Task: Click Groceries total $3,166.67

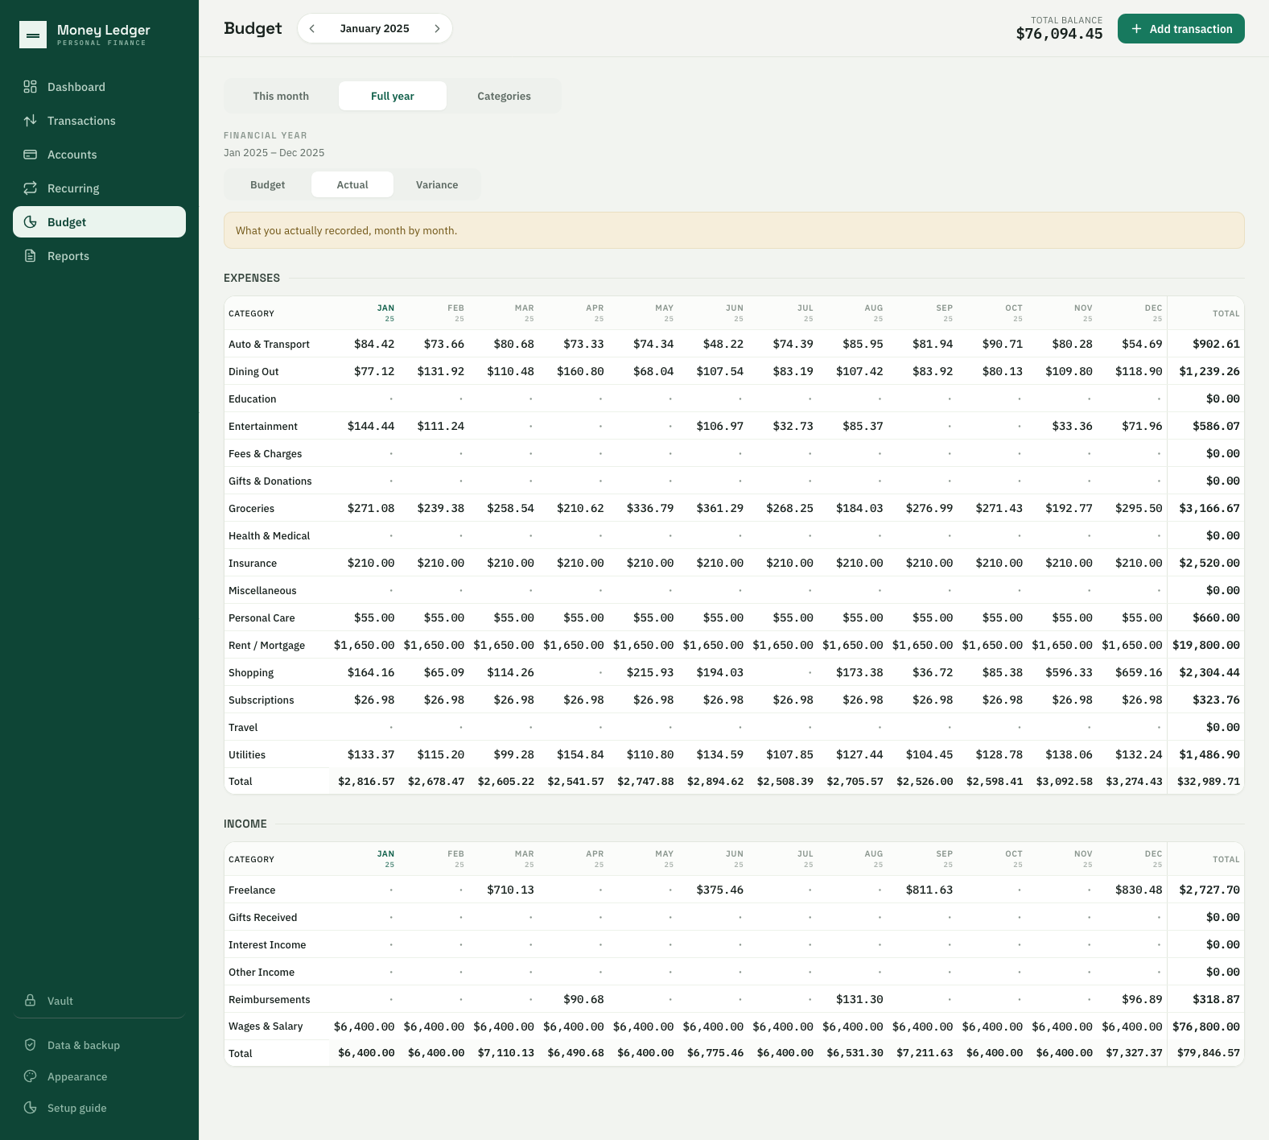Action: click(x=1209, y=508)
